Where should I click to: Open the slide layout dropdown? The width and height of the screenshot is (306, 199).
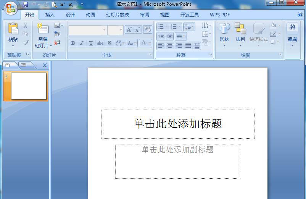coord(58,26)
